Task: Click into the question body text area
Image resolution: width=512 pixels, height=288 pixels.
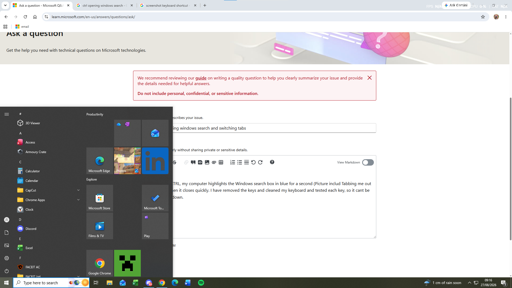Action: (274, 204)
